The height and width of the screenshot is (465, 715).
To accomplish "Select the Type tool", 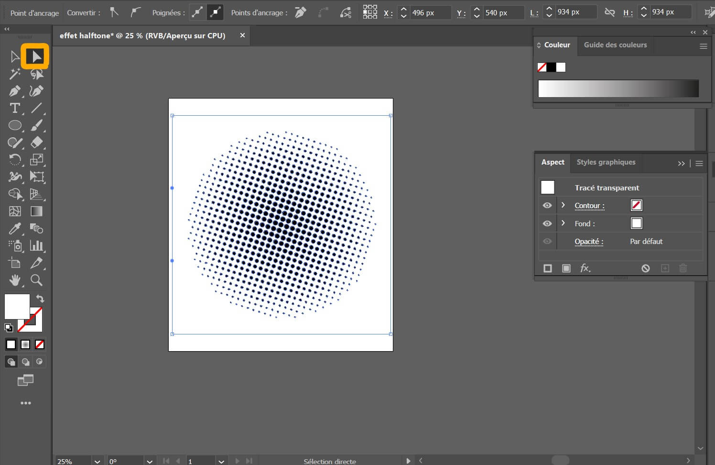I will (15, 108).
